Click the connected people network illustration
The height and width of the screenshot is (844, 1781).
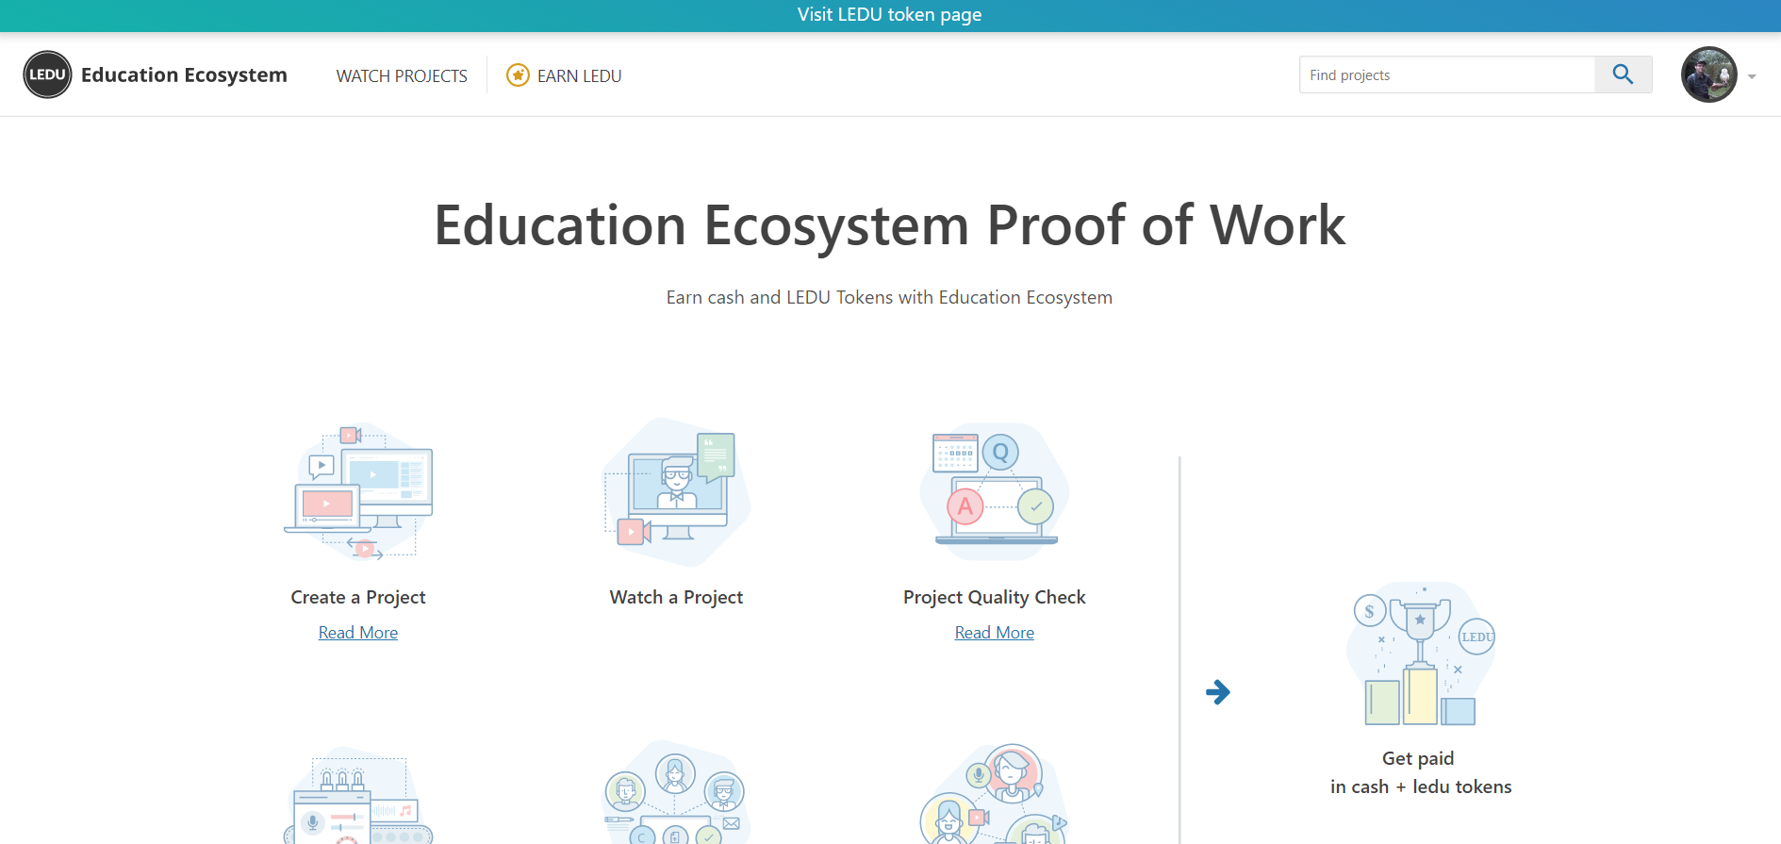[676, 792]
